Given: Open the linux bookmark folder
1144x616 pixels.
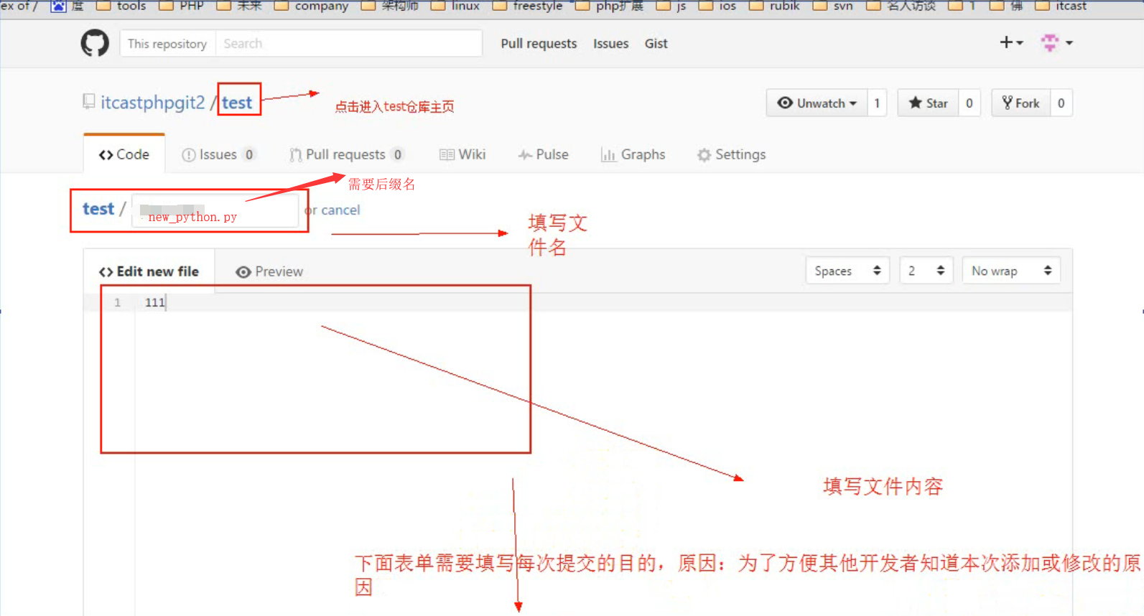Looking at the screenshot, I should tap(455, 6).
